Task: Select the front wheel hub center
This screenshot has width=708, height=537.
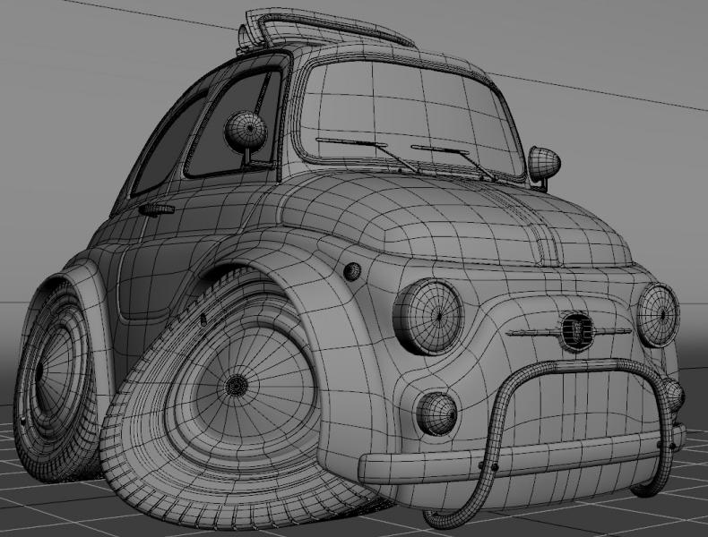Action: click(237, 386)
